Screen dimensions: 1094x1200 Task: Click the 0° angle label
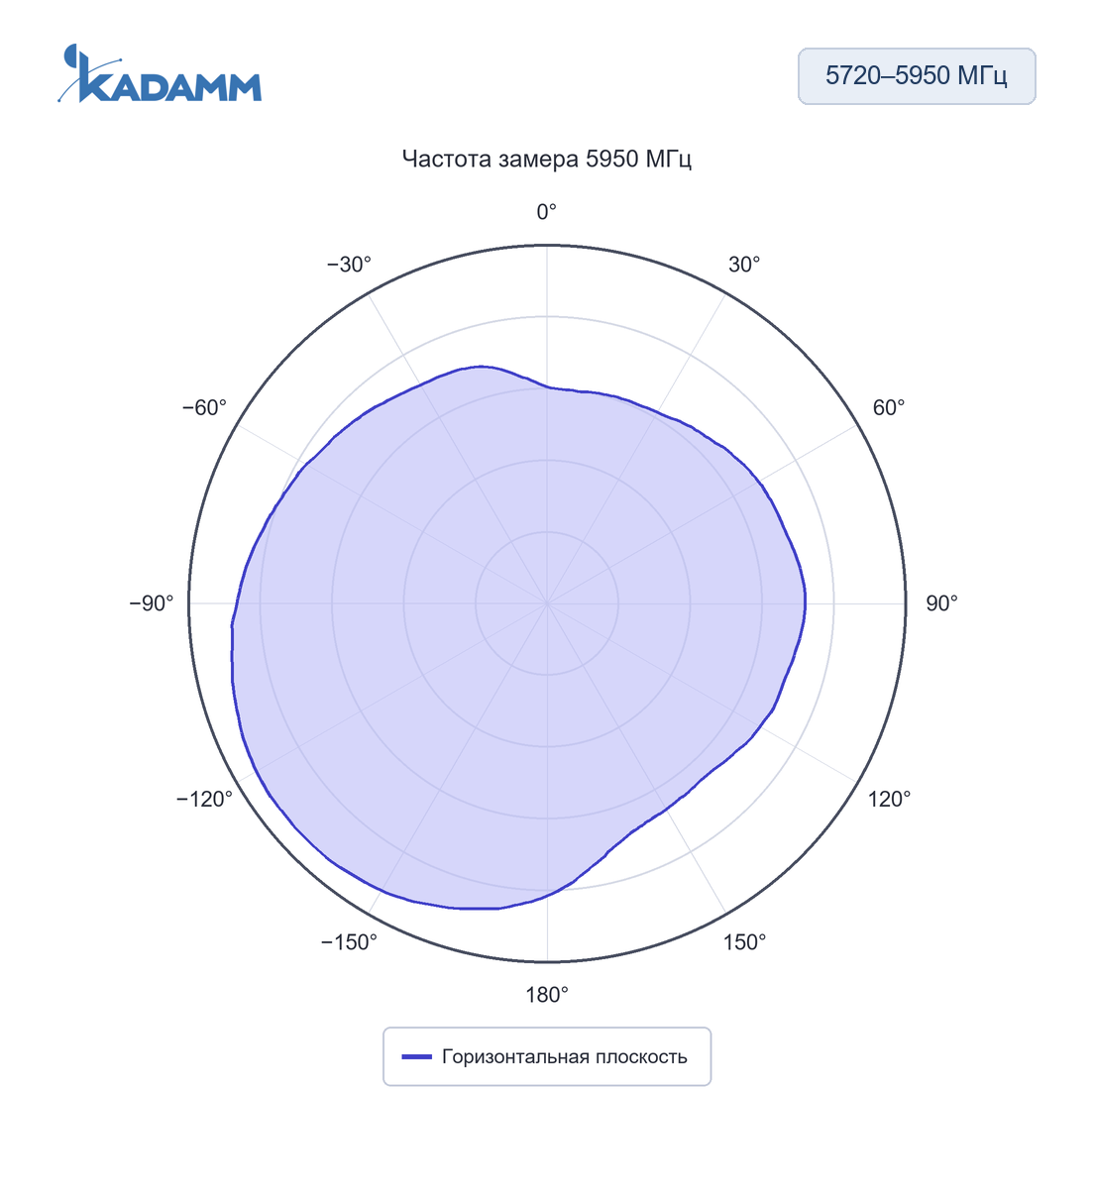tap(547, 212)
